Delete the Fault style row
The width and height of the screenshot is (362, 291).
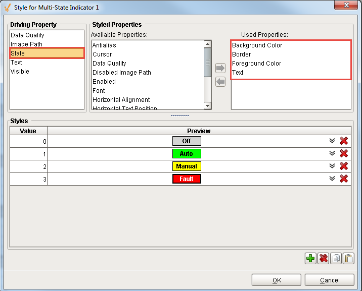click(344, 179)
